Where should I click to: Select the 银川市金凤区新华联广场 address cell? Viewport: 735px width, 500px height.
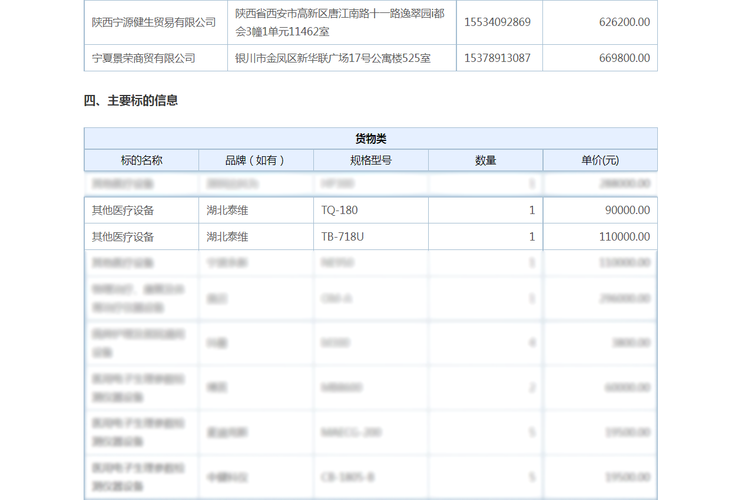point(333,58)
